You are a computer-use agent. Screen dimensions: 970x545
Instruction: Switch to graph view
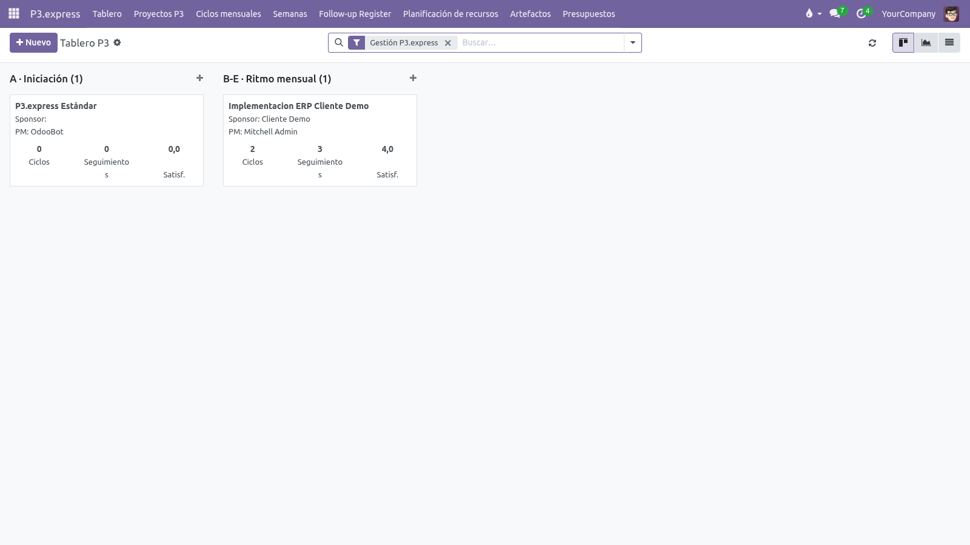(926, 42)
